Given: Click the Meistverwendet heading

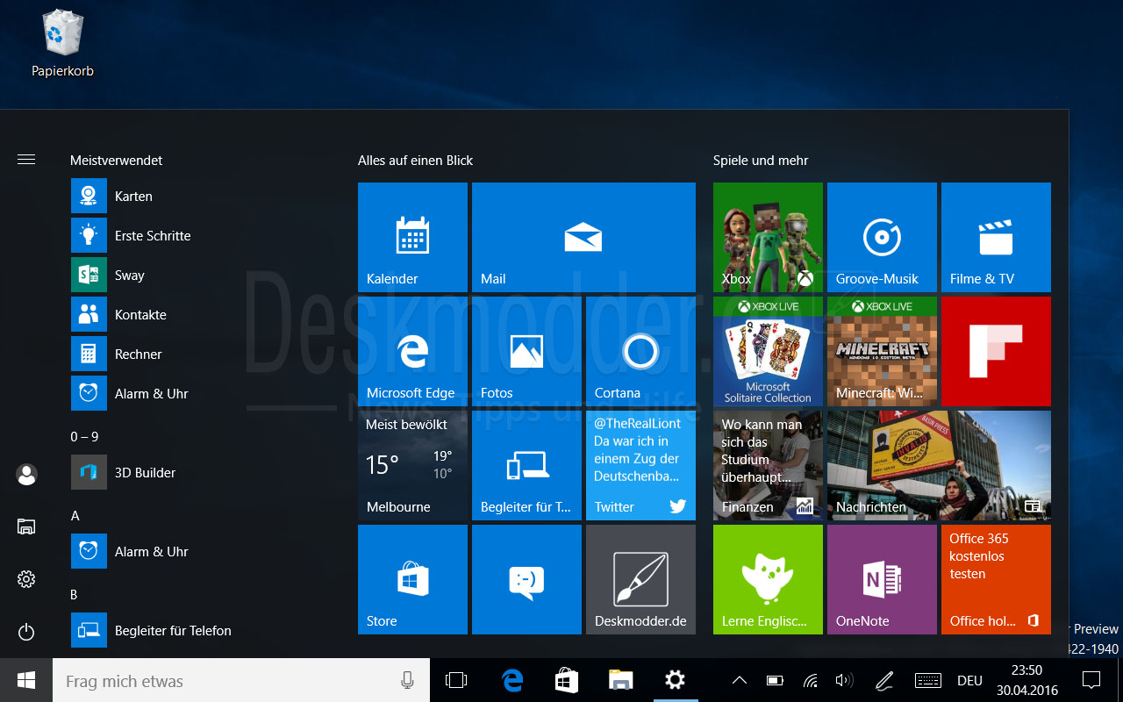Looking at the screenshot, I should click(x=116, y=161).
